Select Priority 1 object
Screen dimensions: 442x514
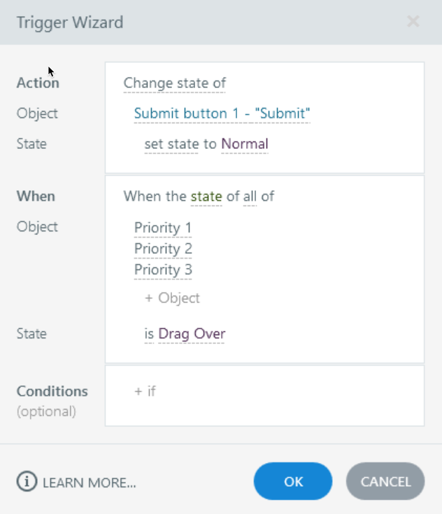pyautogui.click(x=162, y=228)
